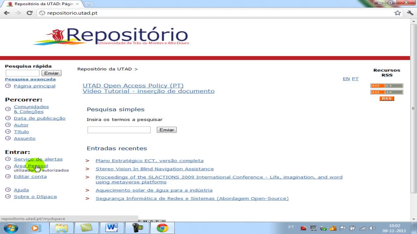
Task: Click the arrow icon beside Ajuda
Action: click(x=8, y=190)
